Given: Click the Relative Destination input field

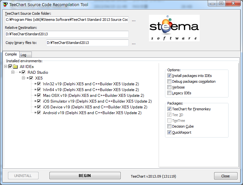Looking at the screenshot, I should 67,34.
